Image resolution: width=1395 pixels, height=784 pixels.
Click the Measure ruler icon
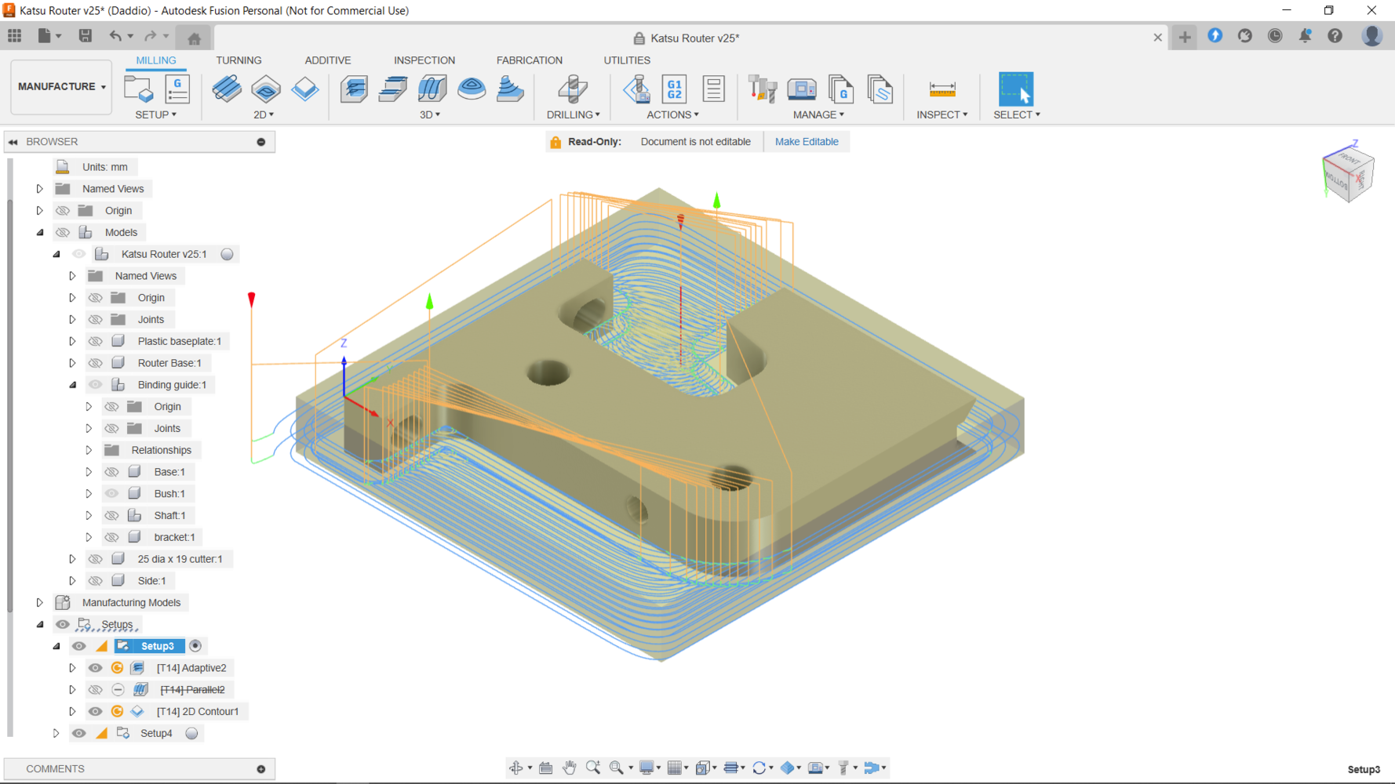pos(942,89)
